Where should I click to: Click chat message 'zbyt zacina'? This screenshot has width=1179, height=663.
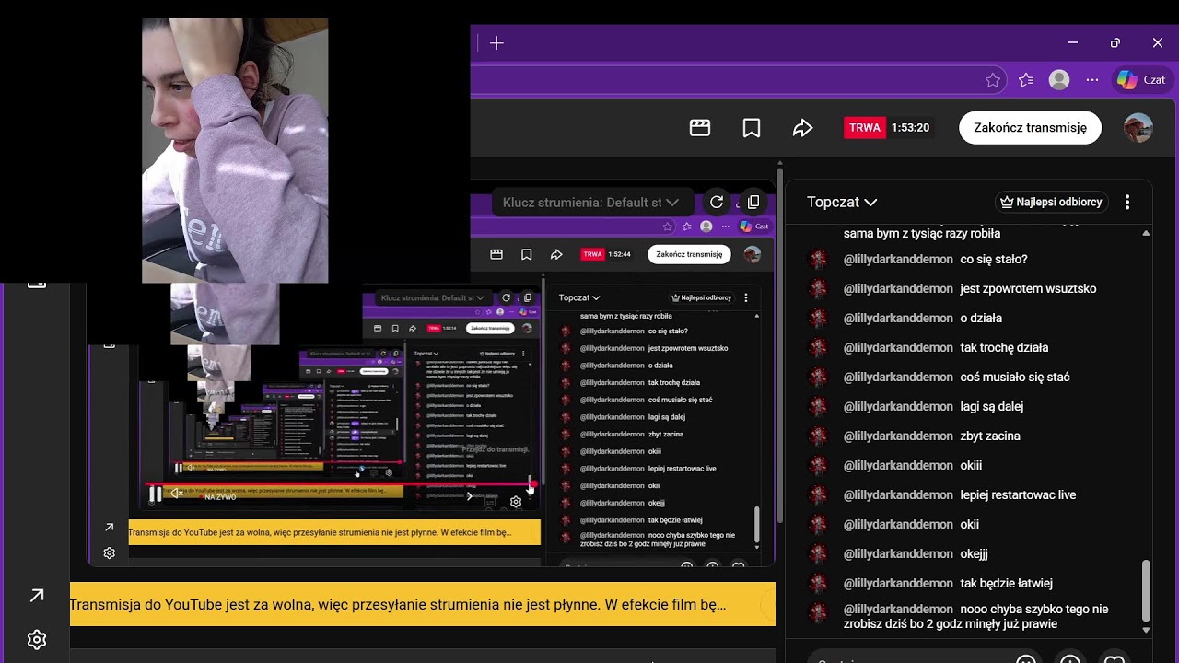pos(990,436)
